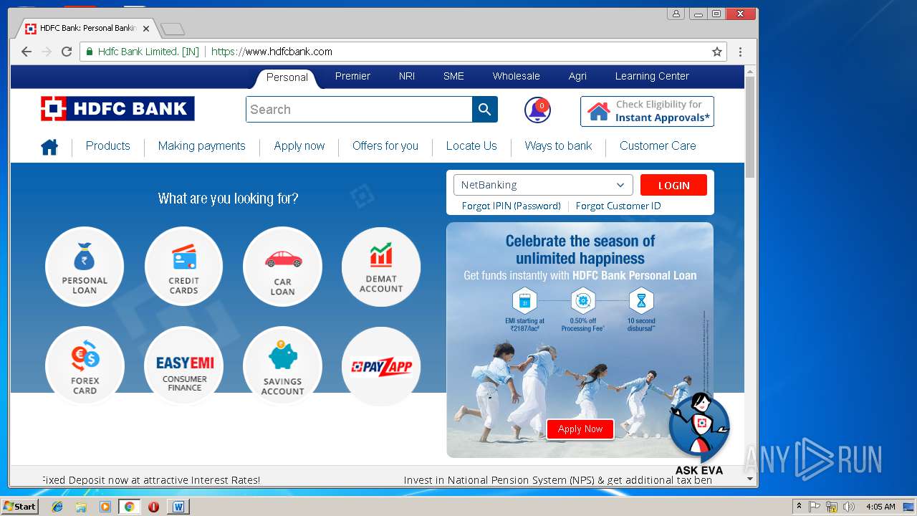The width and height of the screenshot is (917, 516).
Task: Open a new browser tab
Action: 173,29
